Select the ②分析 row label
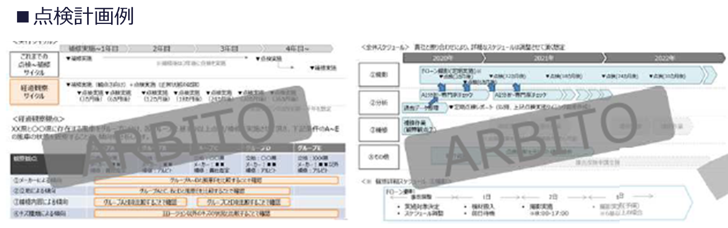The image size is (728, 228). click(378, 102)
